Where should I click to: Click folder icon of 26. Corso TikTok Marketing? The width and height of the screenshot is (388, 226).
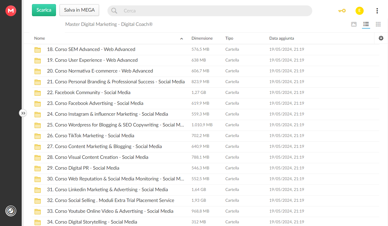point(38,136)
